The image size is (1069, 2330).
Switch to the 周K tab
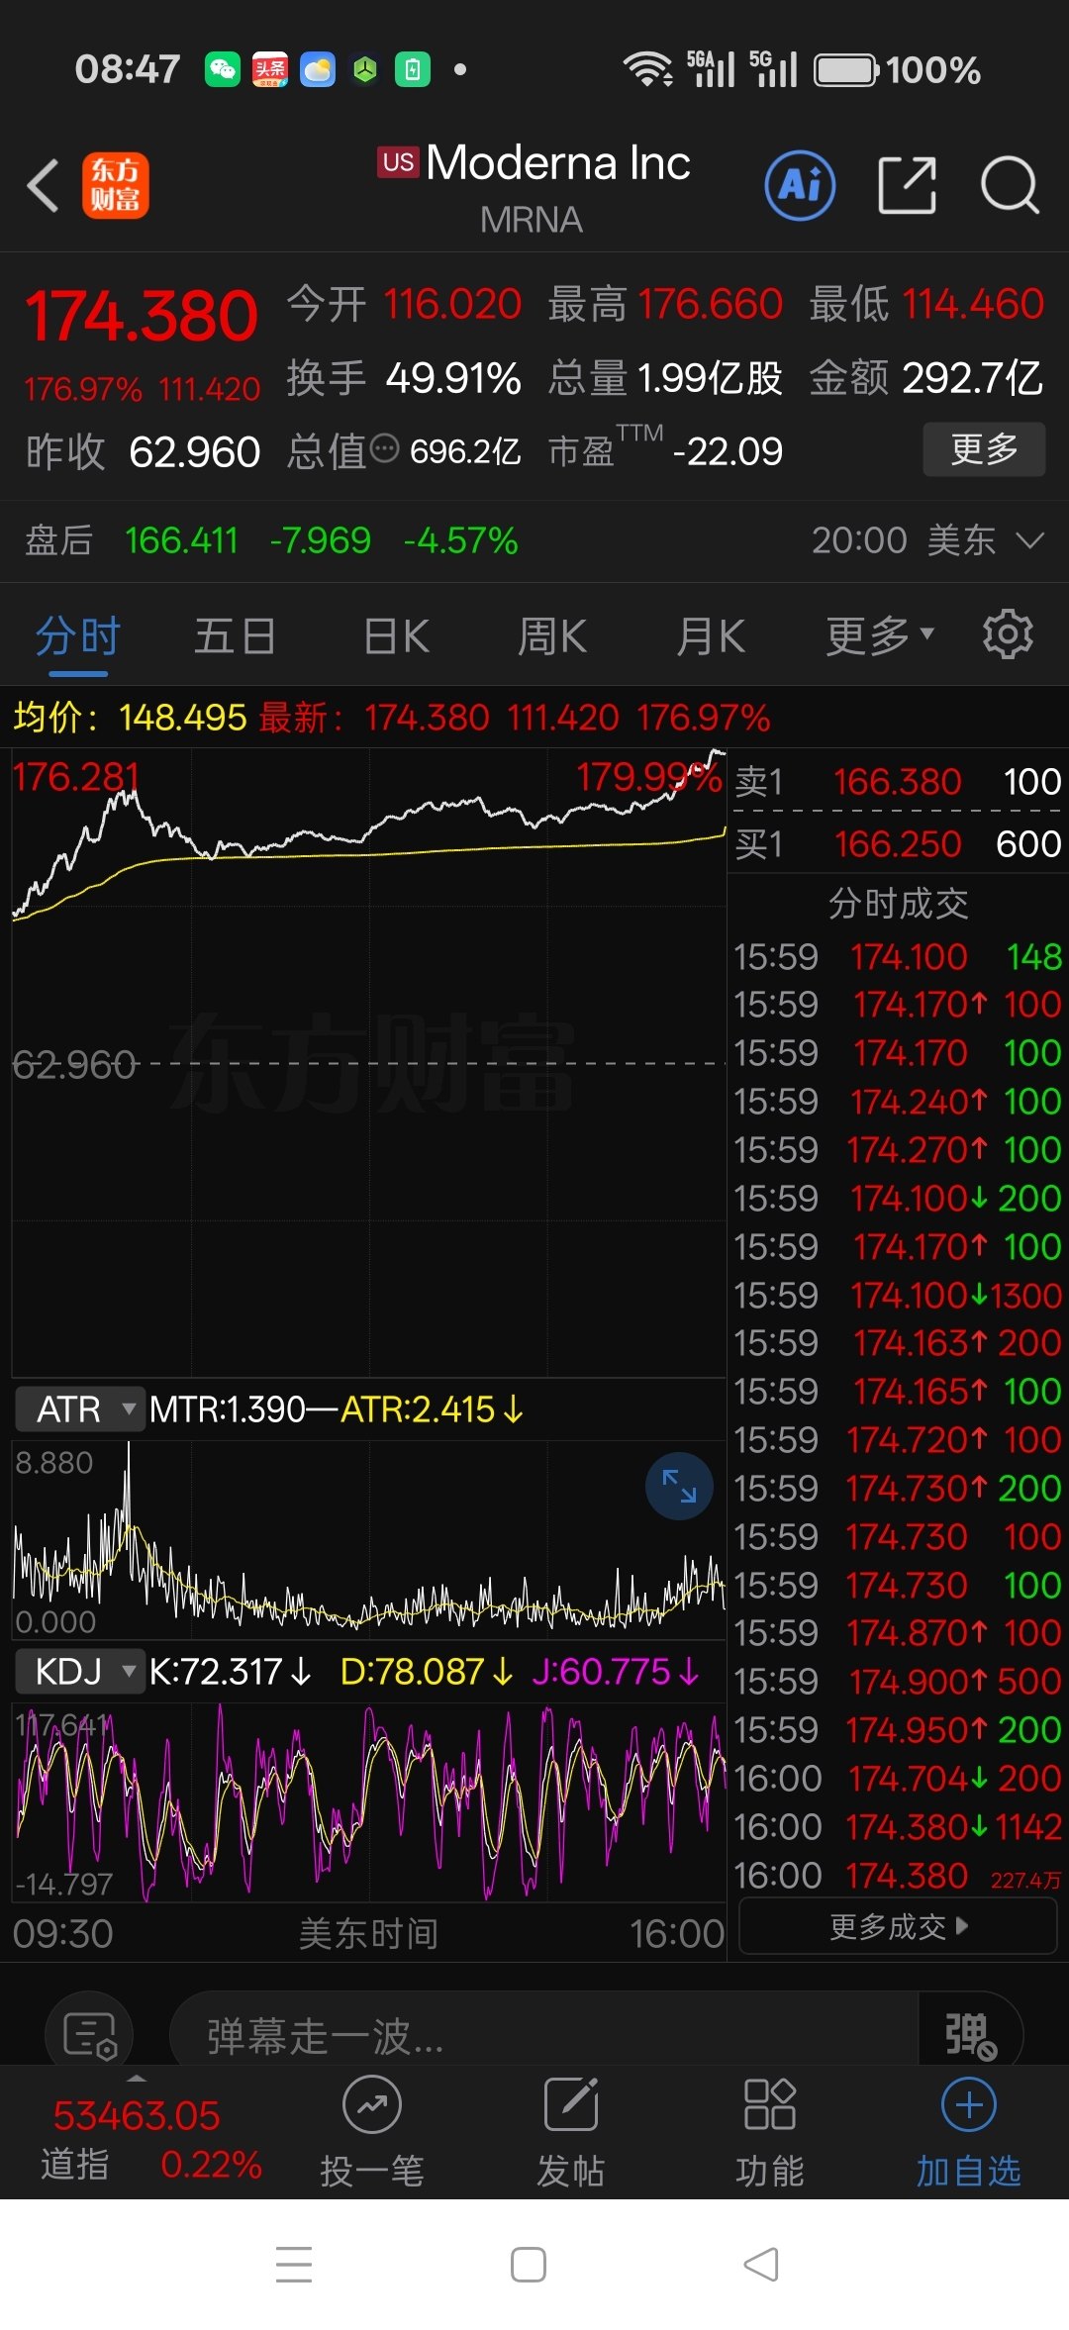click(x=552, y=636)
